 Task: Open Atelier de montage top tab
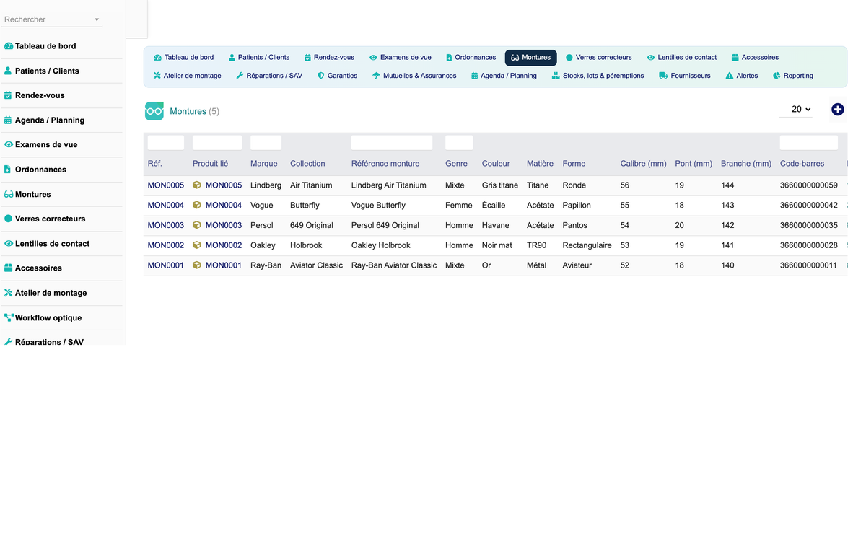click(x=187, y=76)
